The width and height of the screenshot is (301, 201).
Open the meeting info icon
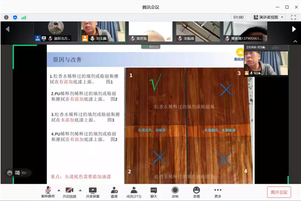click(x=6, y=18)
